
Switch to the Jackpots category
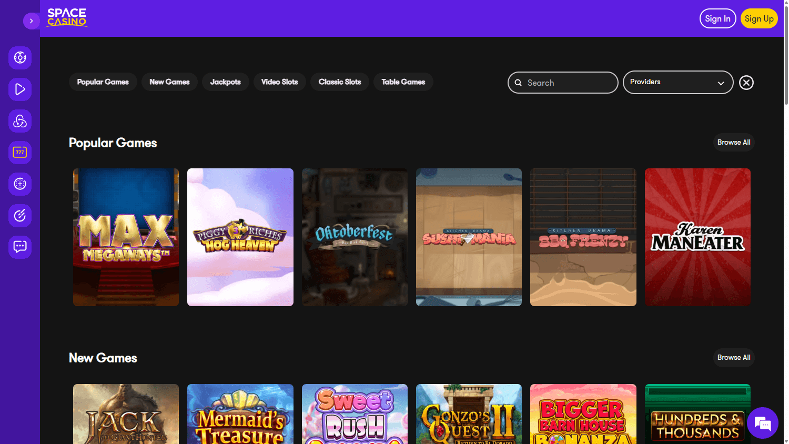point(225,82)
